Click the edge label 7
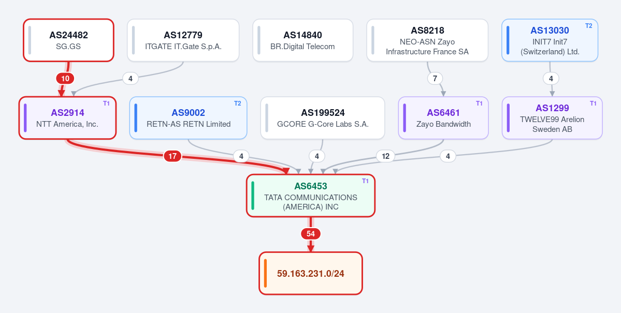 [x=435, y=78]
